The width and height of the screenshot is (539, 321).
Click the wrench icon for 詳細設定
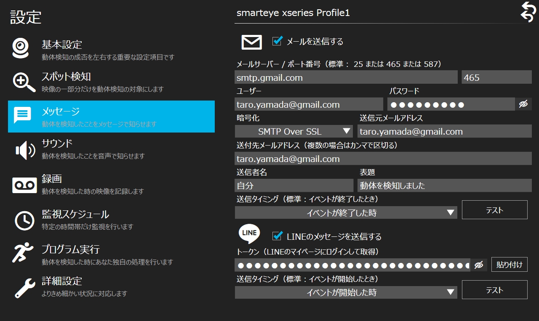click(x=24, y=287)
